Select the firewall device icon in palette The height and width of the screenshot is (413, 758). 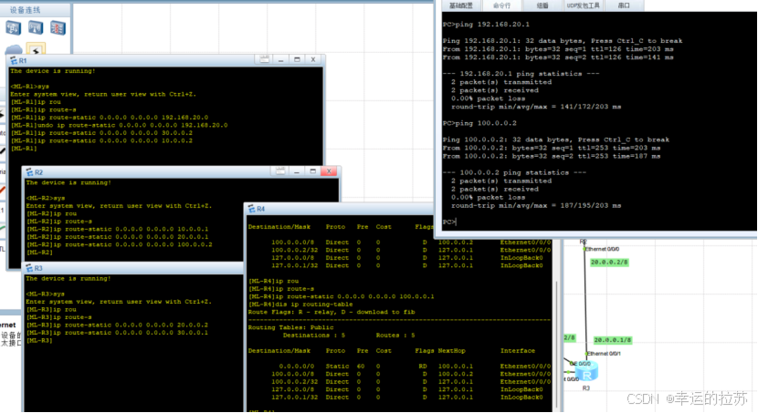click(58, 27)
